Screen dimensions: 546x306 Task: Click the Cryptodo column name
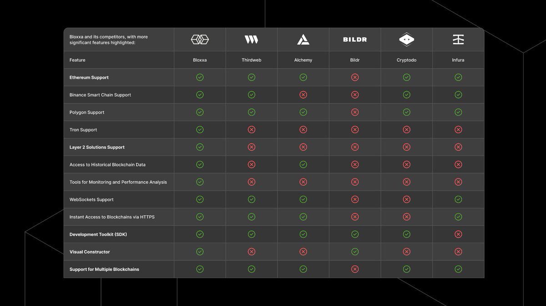tap(407, 60)
